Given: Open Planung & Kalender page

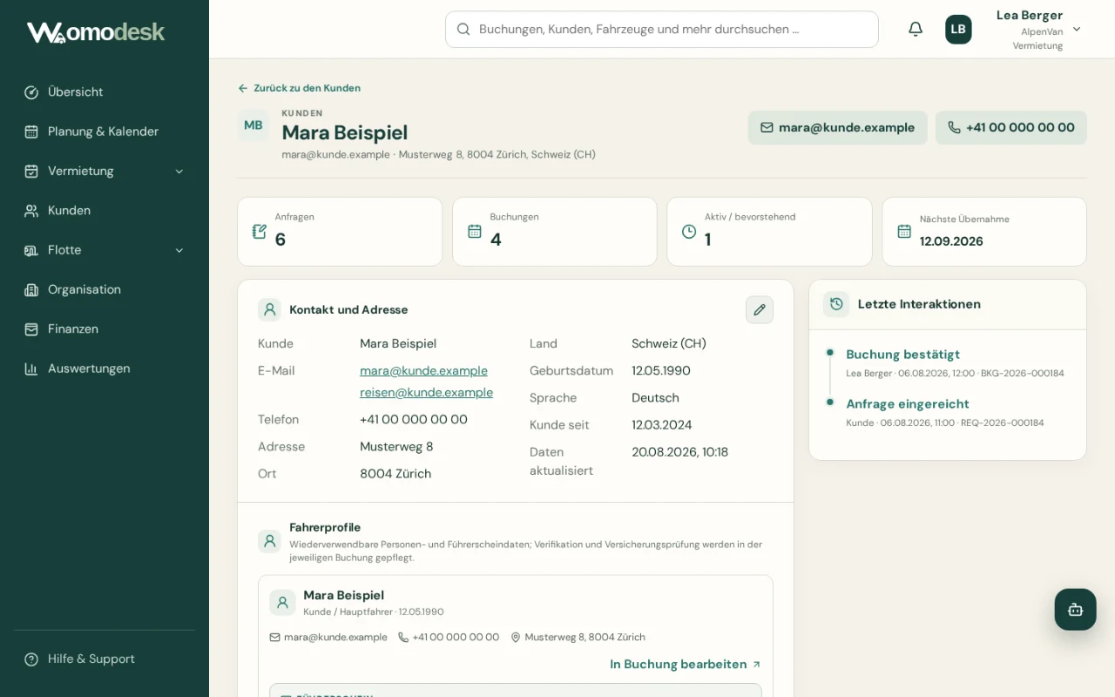Looking at the screenshot, I should (105, 132).
